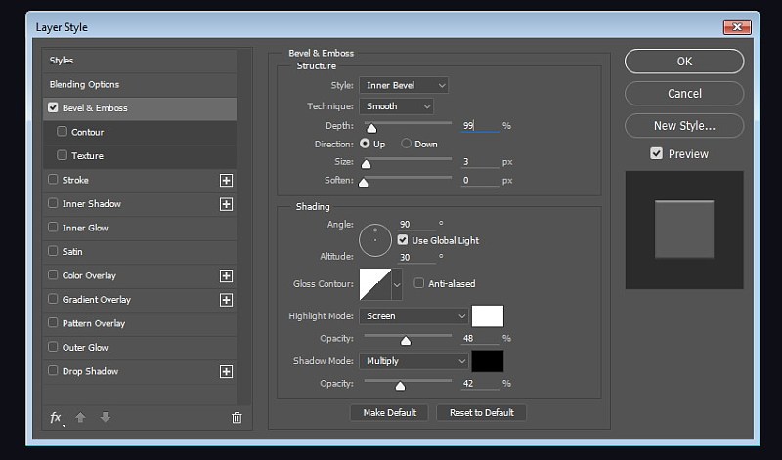Click the Shadow Opacity value field
The height and width of the screenshot is (460, 782).
point(480,383)
